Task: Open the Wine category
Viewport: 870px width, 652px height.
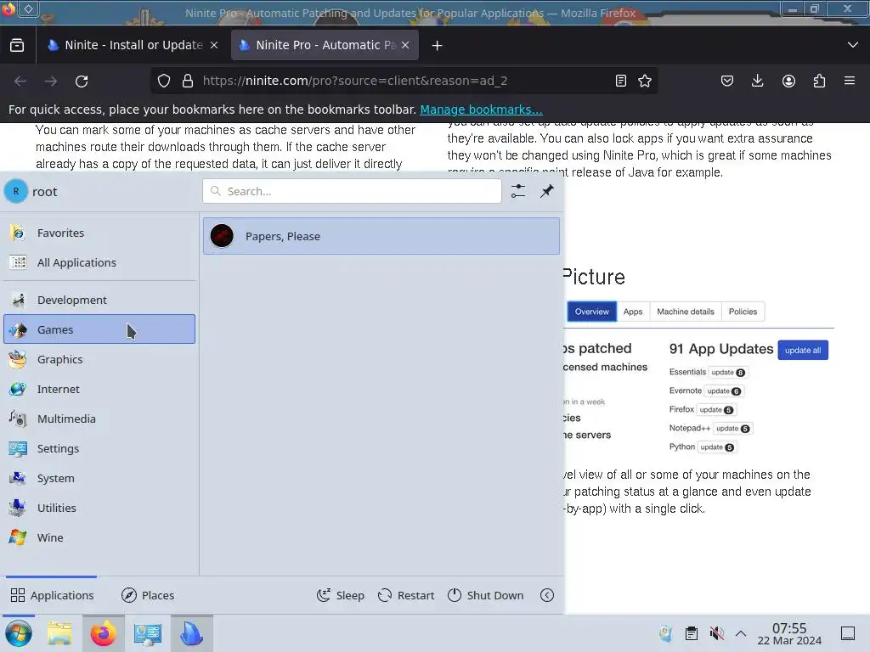Action: 99,537
